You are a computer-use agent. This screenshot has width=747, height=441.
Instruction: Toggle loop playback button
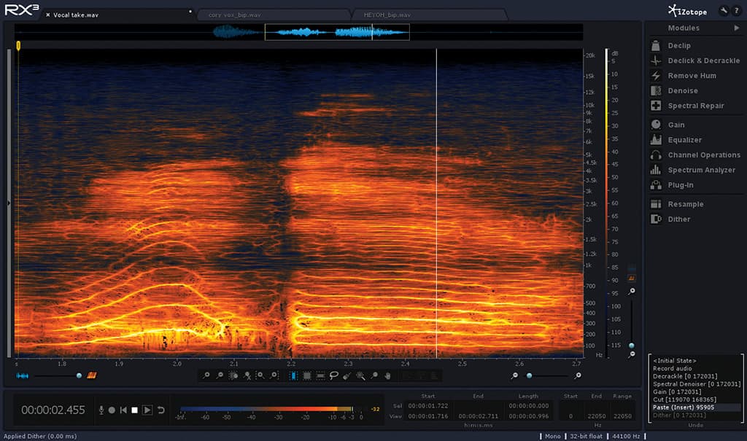tap(161, 410)
